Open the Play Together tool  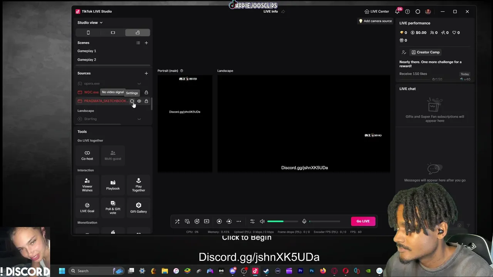point(139,185)
